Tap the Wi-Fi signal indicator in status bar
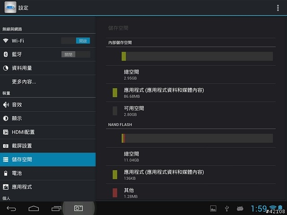287x215 pixels. [273, 208]
